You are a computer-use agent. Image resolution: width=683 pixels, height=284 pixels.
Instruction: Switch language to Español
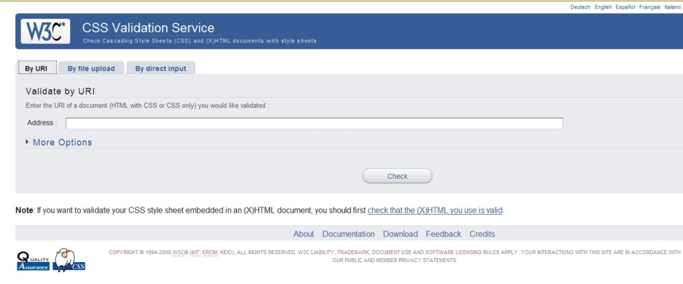click(626, 7)
